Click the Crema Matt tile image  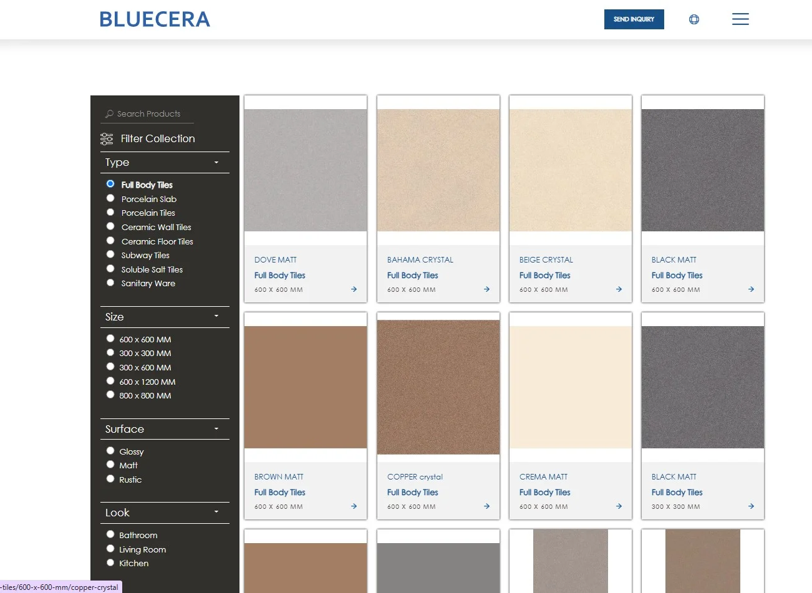click(x=571, y=387)
